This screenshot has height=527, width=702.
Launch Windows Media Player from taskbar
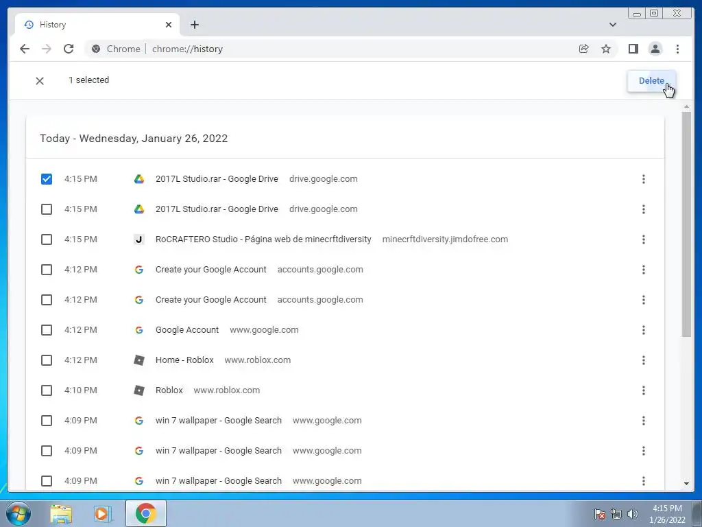point(103,513)
